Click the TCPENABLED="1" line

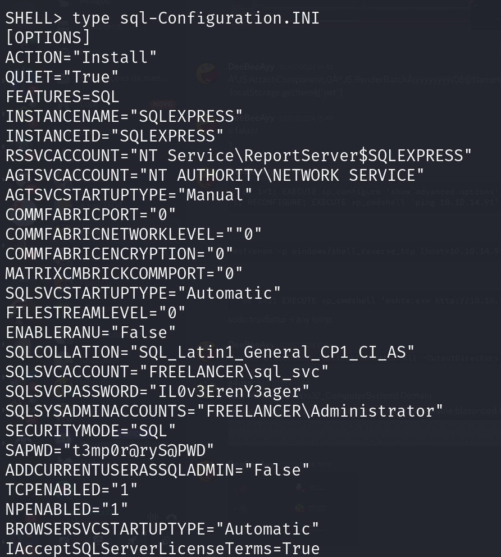tap(71, 490)
